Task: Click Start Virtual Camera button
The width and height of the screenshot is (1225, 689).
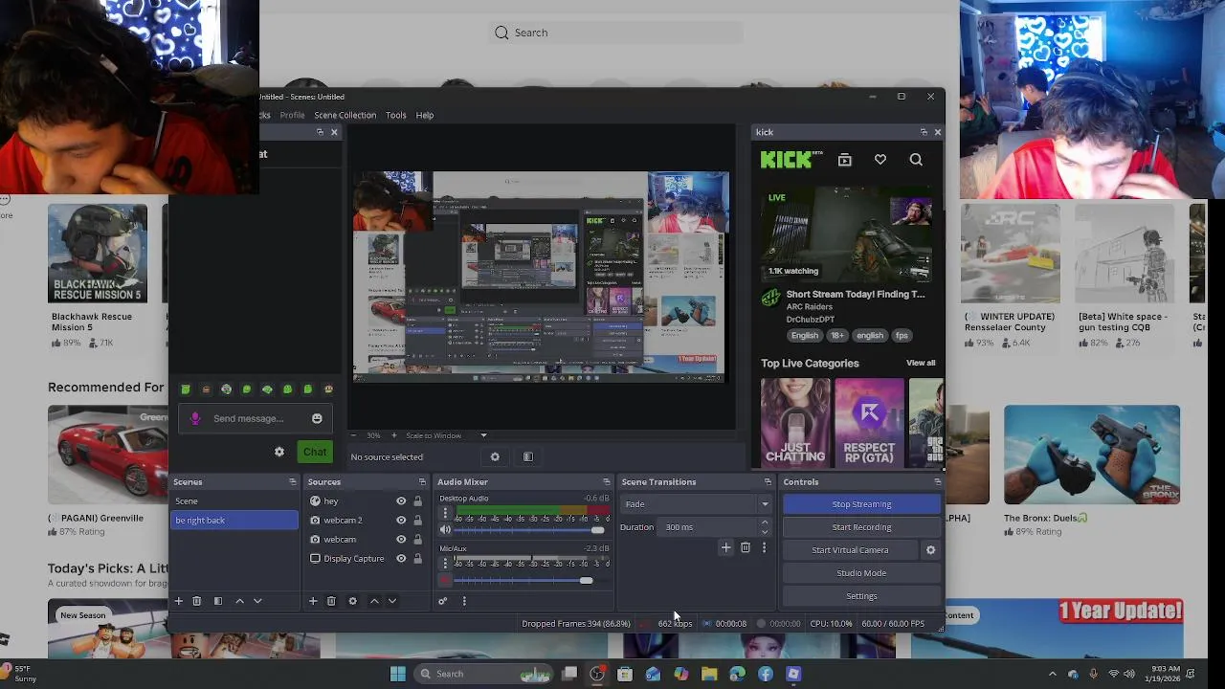Action: pyautogui.click(x=850, y=550)
